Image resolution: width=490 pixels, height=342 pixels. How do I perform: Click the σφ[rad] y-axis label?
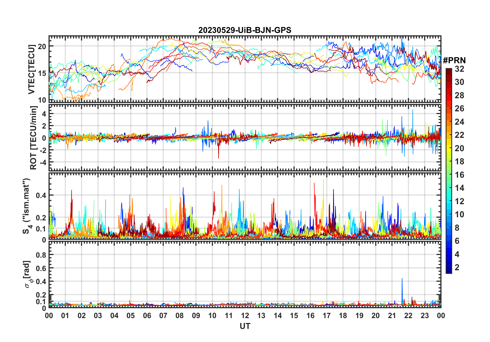tap(28, 274)
